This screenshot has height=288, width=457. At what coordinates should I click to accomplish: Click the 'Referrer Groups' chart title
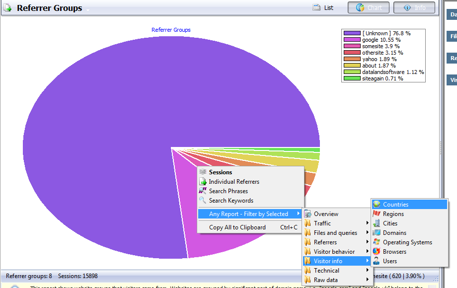click(171, 30)
